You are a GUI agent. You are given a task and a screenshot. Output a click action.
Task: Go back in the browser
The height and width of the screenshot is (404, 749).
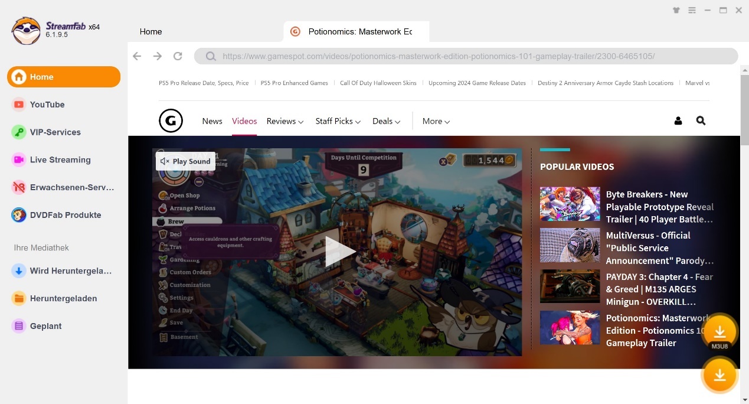(137, 56)
